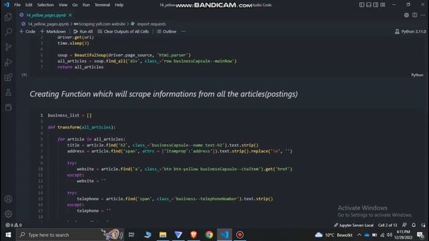
Task: Click the line business_list = []
Action: [70, 115]
